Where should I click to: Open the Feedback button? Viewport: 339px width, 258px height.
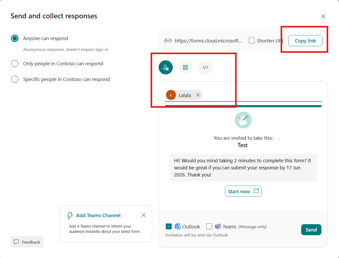point(27,242)
